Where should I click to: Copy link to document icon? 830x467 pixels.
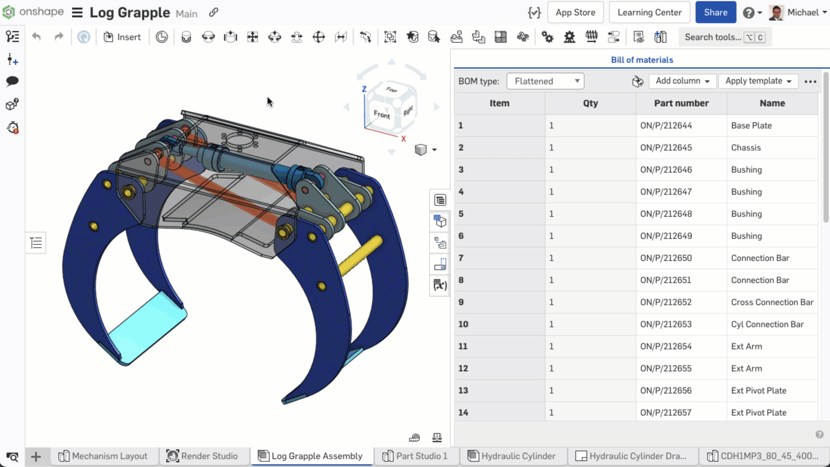[x=214, y=12]
